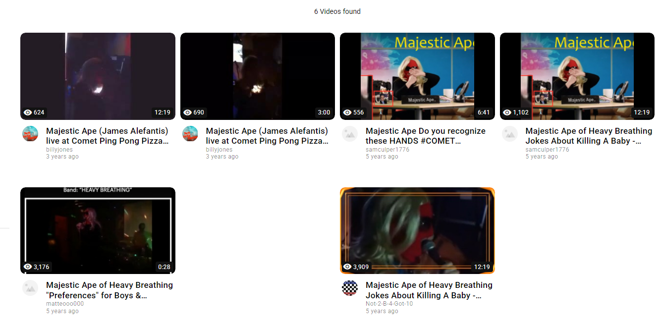The height and width of the screenshot is (329, 658).
Task: Visit matteooo000 channel link
Action: coord(65,304)
